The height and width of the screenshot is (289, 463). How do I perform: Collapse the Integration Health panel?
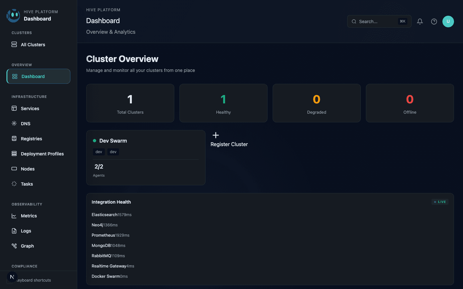pyautogui.click(x=111, y=202)
